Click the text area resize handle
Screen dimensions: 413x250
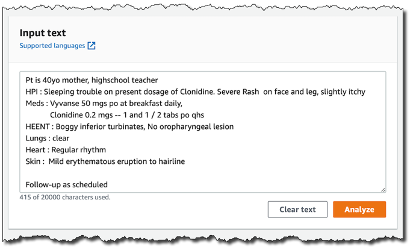[x=383, y=189]
